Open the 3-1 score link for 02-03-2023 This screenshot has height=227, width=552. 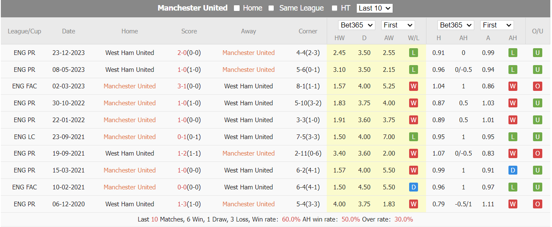point(182,86)
